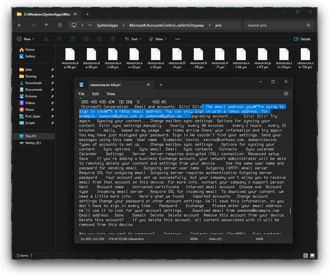Close the Explorer folder tab
This screenshot has width=329, height=275.
click(75, 14)
